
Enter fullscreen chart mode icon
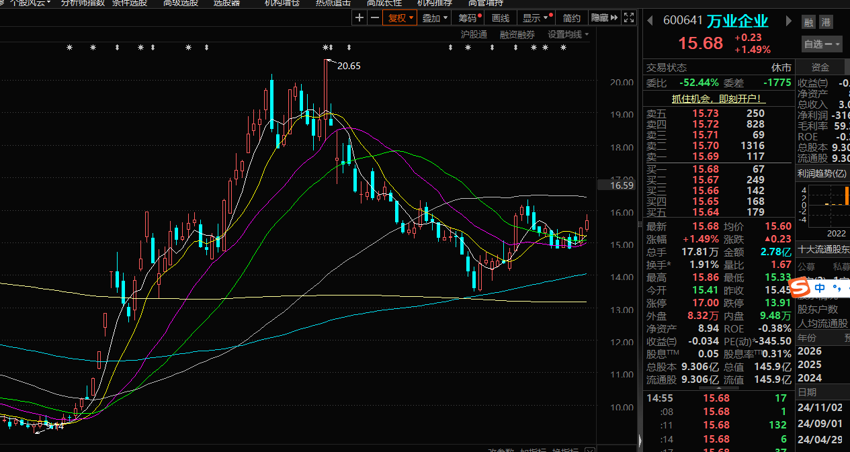point(629,18)
